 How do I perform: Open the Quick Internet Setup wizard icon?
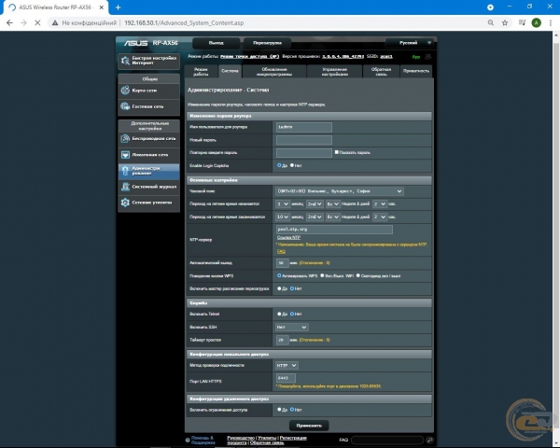(x=125, y=61)
